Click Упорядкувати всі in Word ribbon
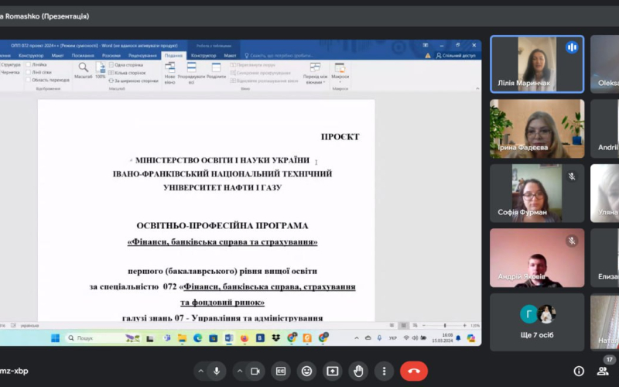This screenshot has width=619, height=387. pyautogui.click(x=191, y=73)
